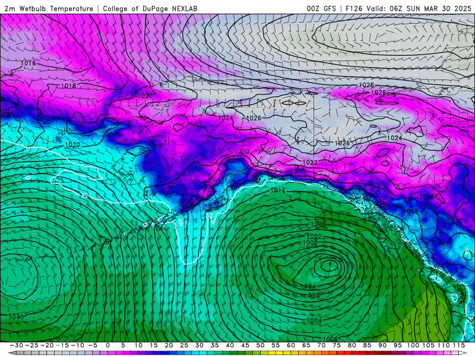This screenshot has width=475, height=356.
Task: Click the 1018 isobar label in the upper left
Action: coord(68,86)
